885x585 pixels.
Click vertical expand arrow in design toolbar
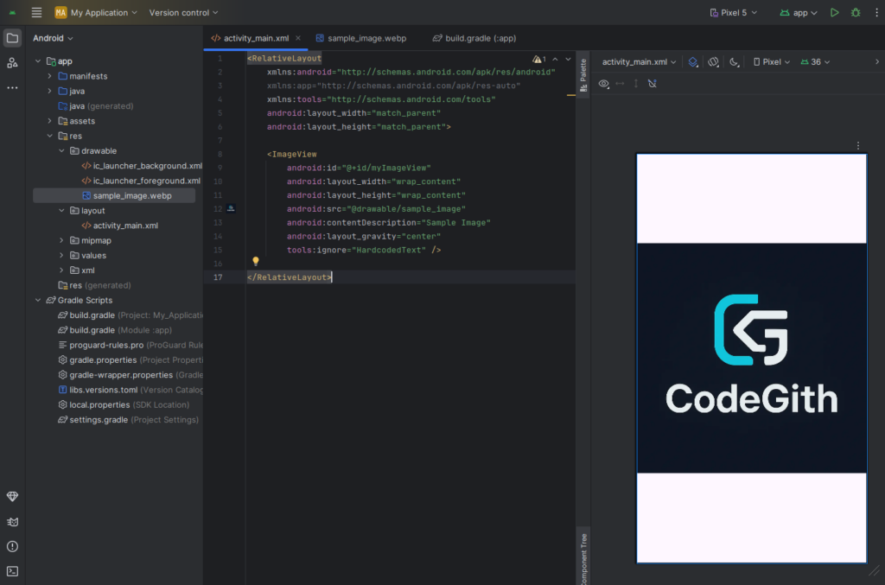pos(636,84)
